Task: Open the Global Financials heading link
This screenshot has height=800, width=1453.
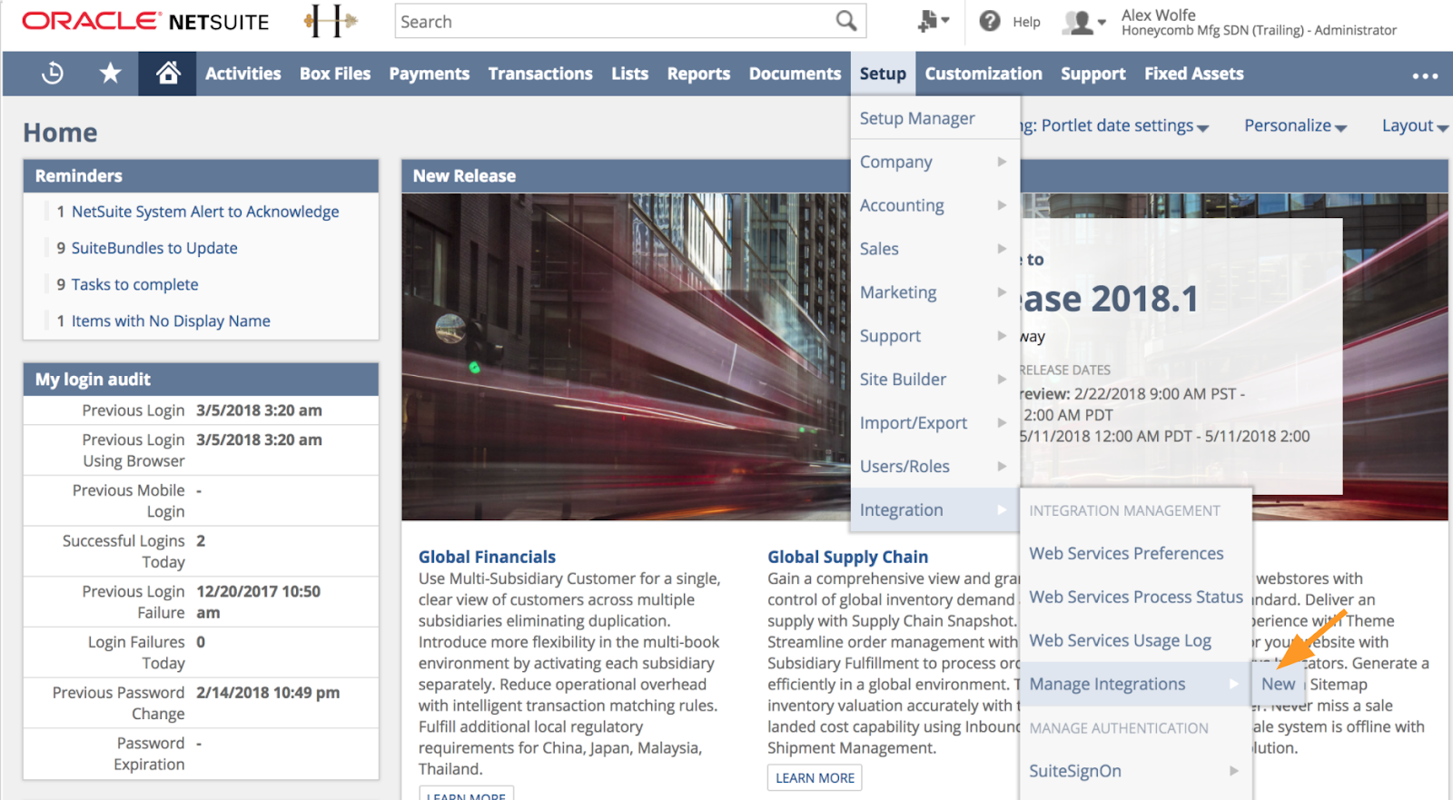Action: tap(487, 557)
